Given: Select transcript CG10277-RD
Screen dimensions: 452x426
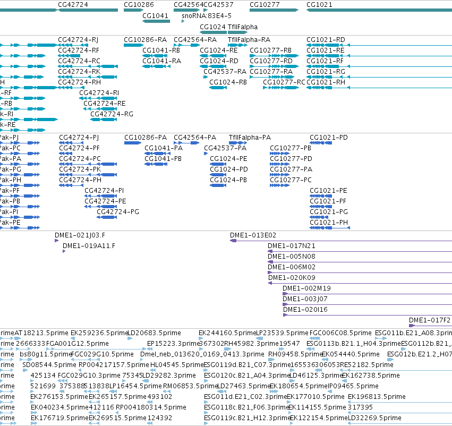Looking at the screenshot, I should (x=271, y=61).
